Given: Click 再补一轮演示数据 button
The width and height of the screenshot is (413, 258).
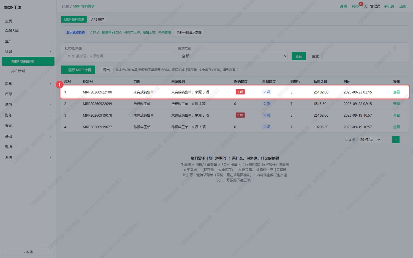Looking at the screenshot, I should click(189, 32).
